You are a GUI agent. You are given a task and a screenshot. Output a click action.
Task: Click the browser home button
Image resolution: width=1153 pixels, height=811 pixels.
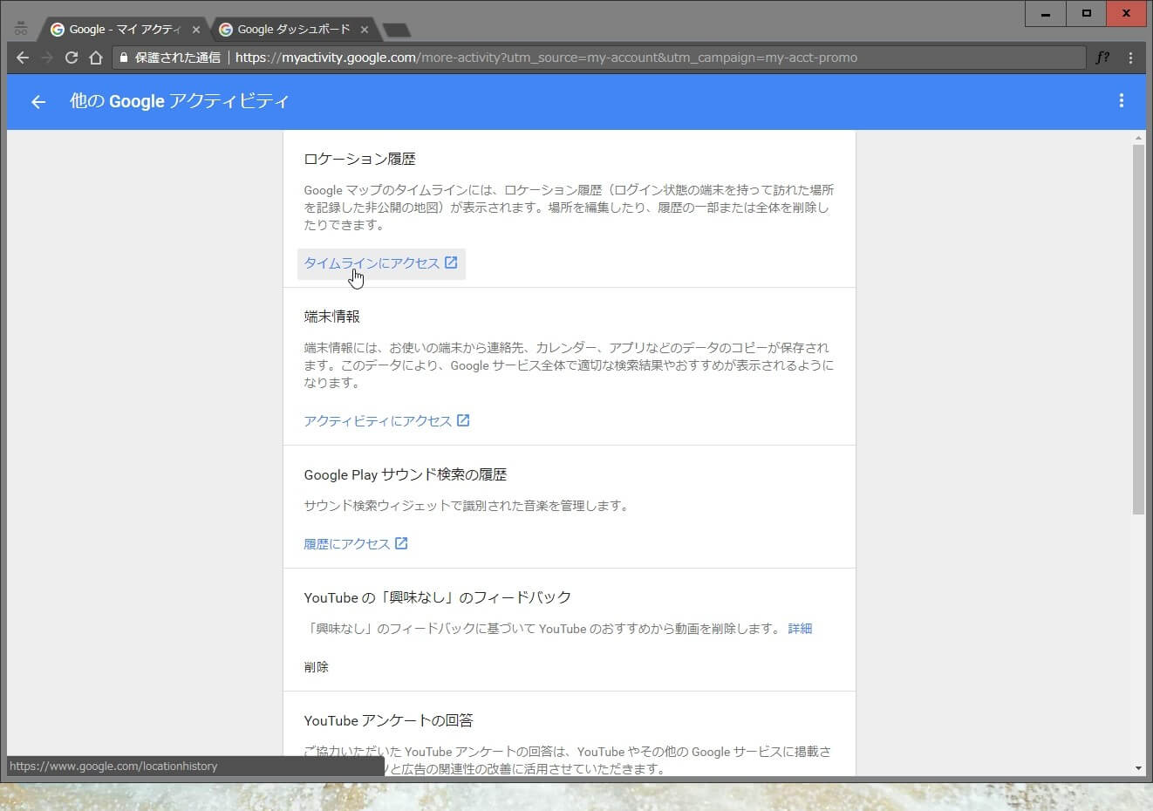[96, 58]
